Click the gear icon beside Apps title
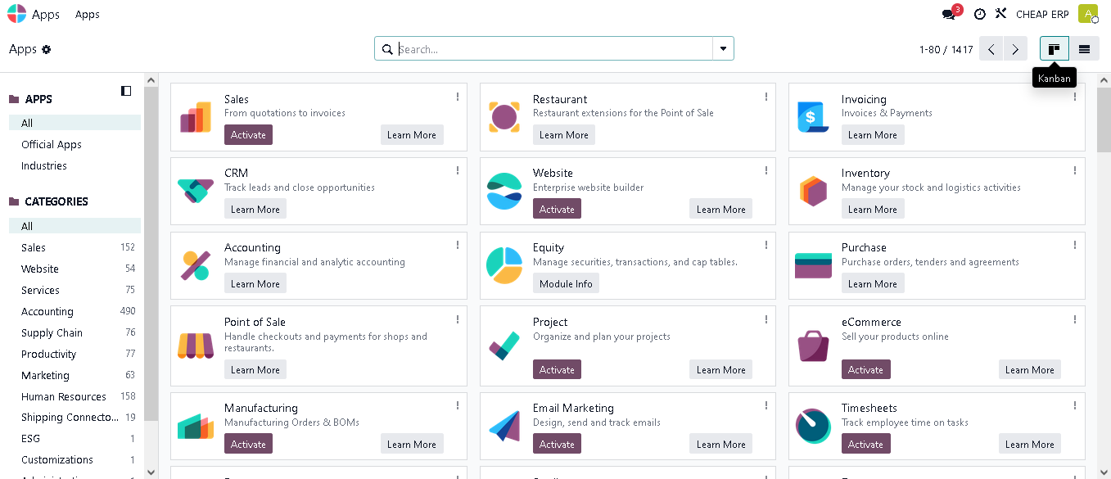 (x=47, y=49)
